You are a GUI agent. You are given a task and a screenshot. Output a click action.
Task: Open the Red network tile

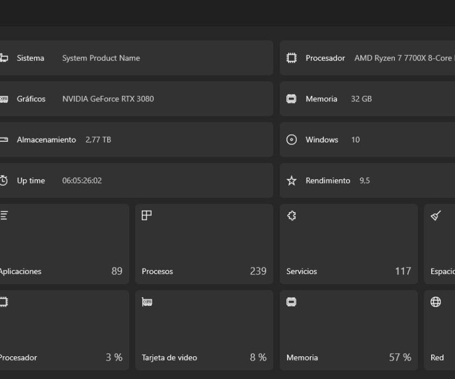[x=440, y=330]
